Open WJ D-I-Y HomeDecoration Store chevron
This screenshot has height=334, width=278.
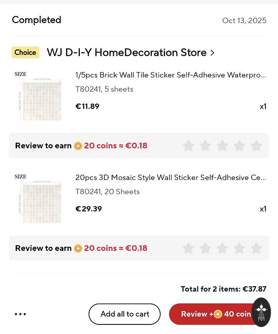(212, 53)
